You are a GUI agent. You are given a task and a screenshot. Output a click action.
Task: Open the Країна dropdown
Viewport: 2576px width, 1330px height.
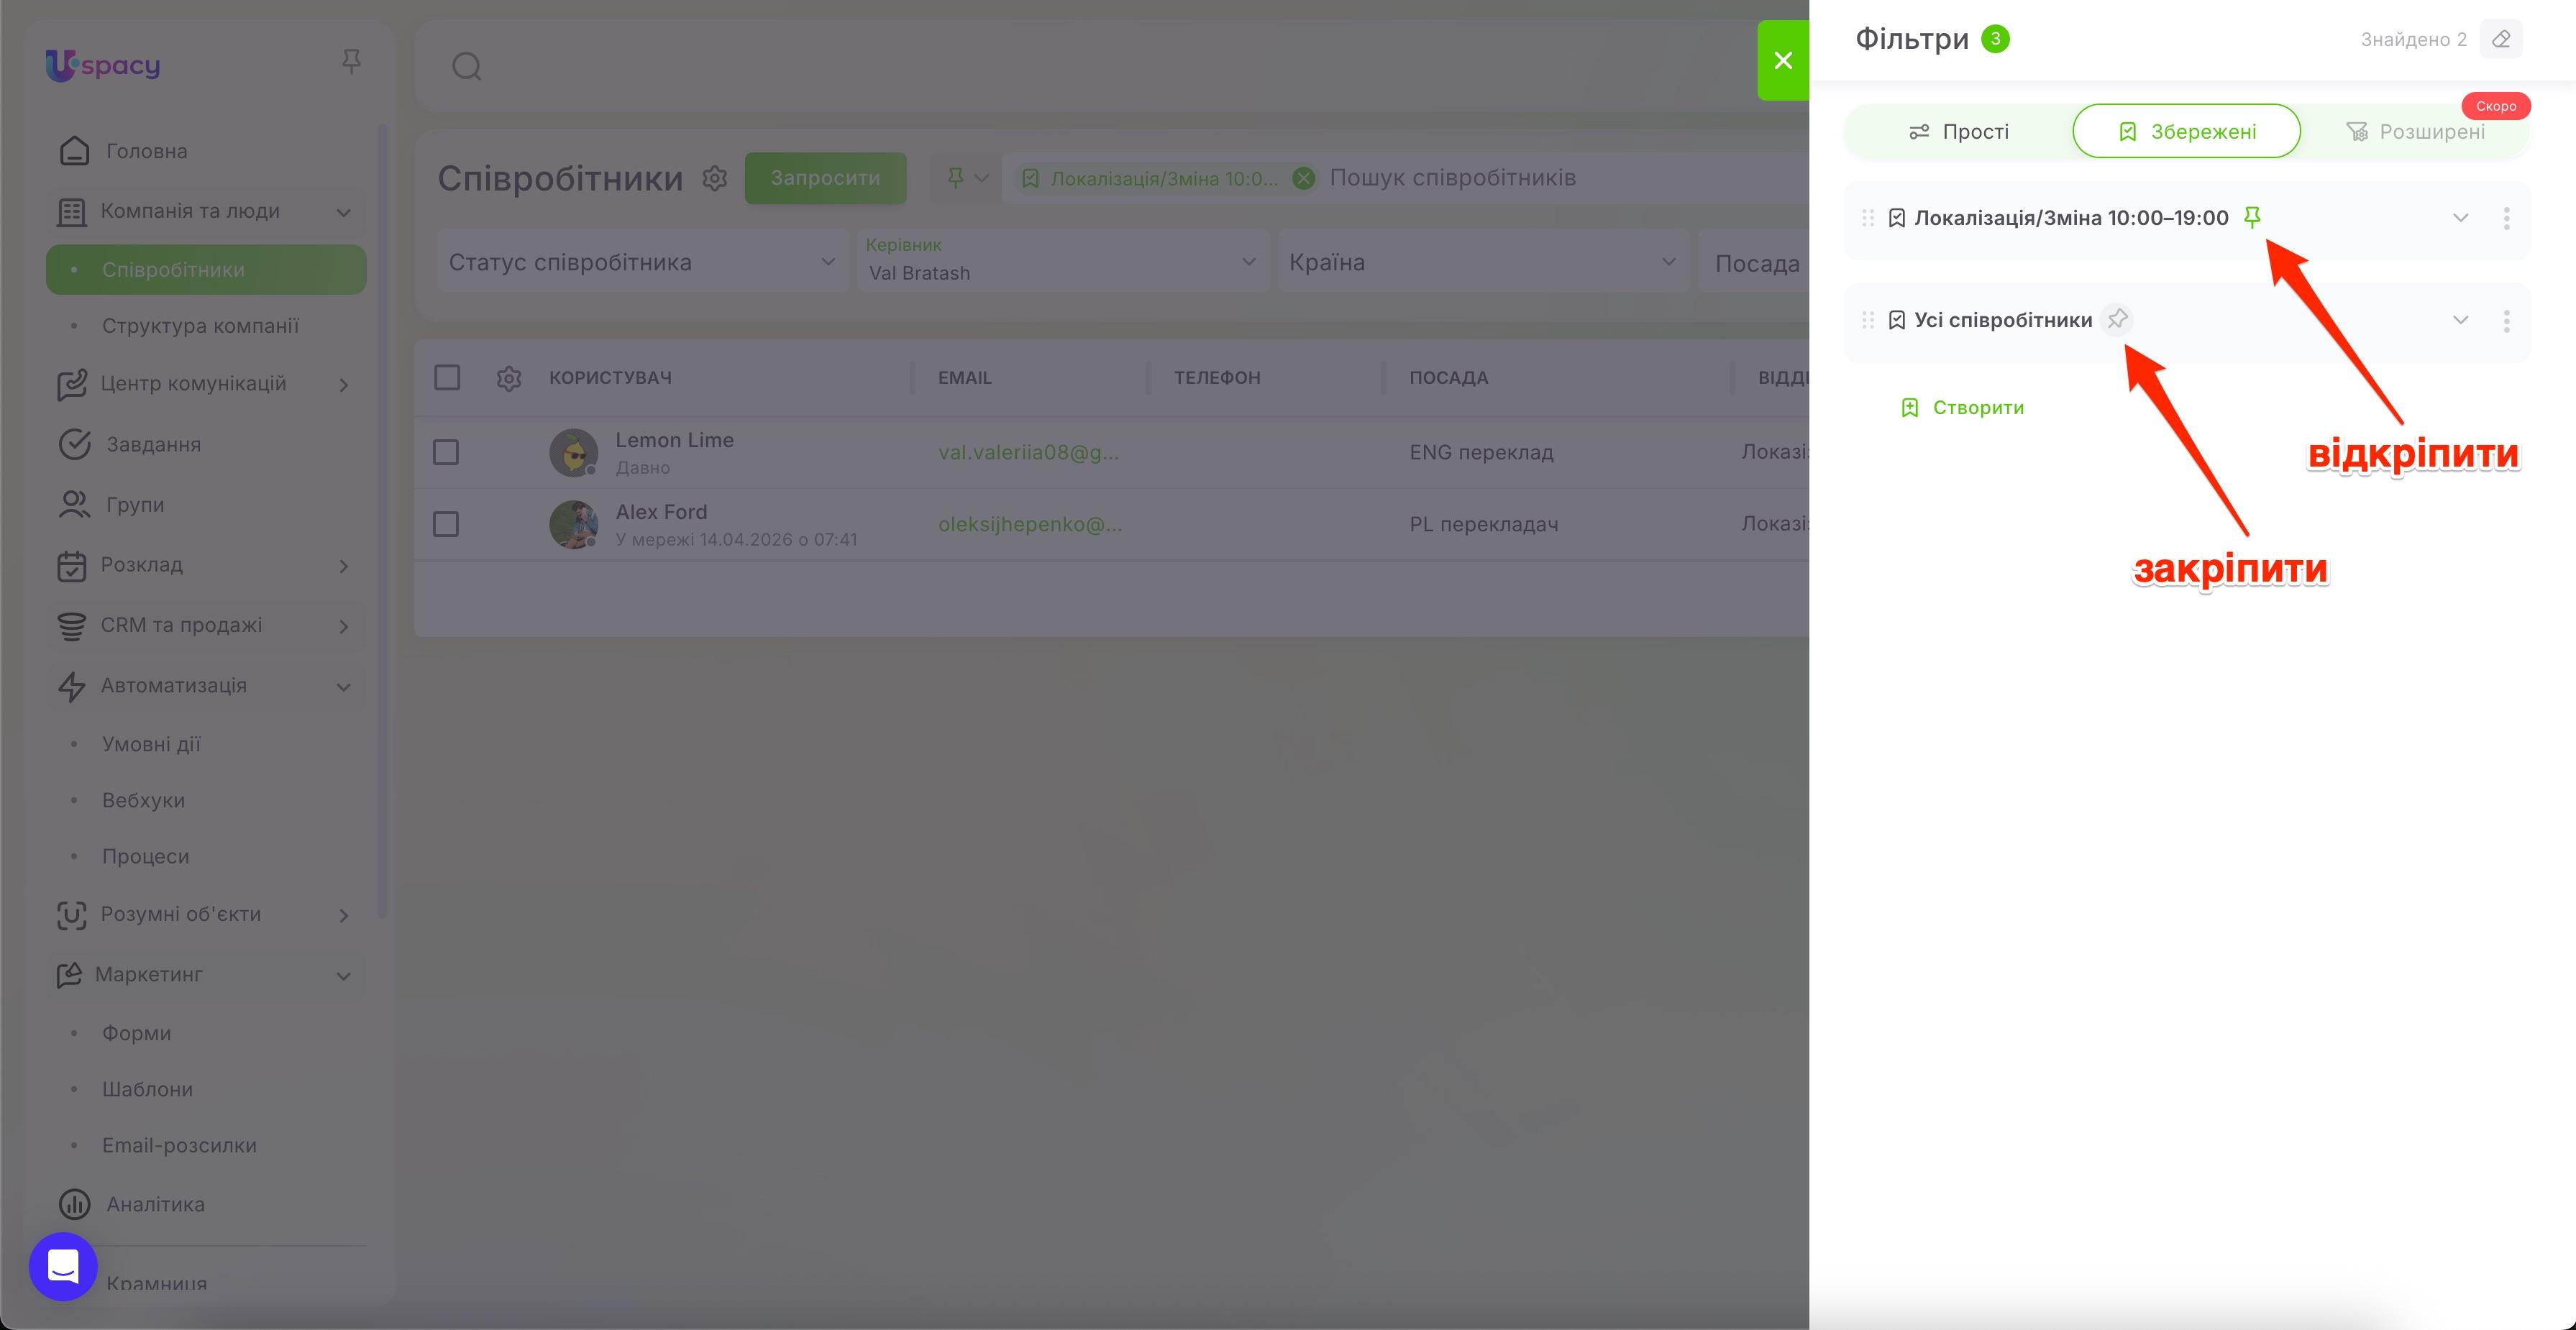(x=1483, y=262)
